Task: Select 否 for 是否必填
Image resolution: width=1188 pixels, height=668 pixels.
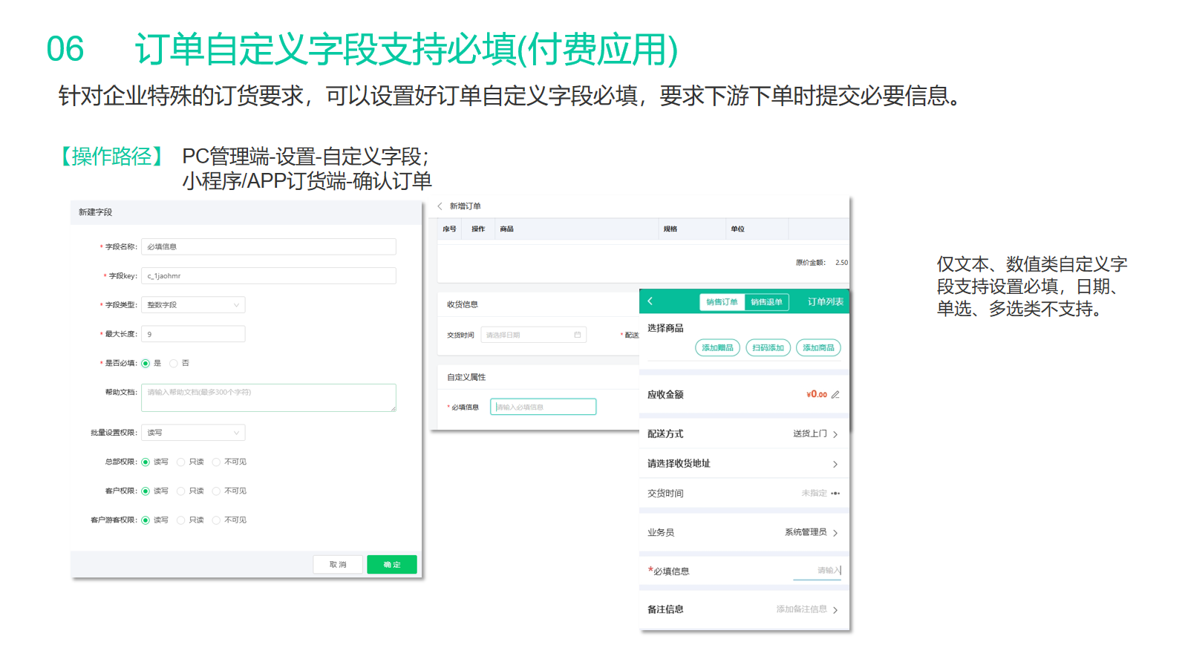Action: pyautogui.click(x=174, y=364)
